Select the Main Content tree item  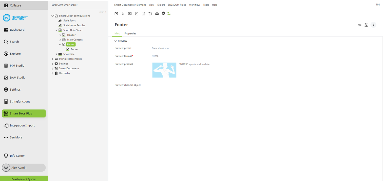pos(75,40)
